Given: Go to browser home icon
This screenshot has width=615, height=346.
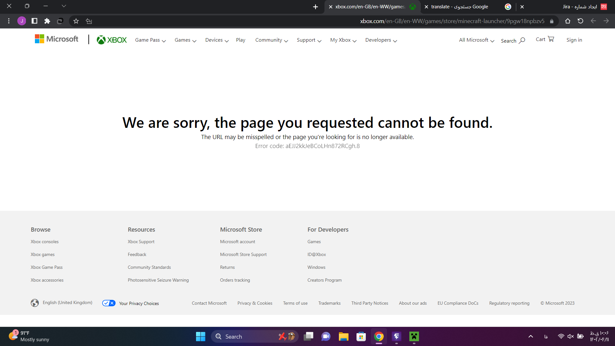Looking at the screenshot, I should [x=568, y=21].
